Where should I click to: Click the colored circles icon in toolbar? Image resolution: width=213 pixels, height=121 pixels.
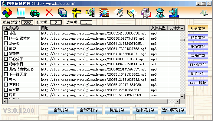[x=7, y=13]
